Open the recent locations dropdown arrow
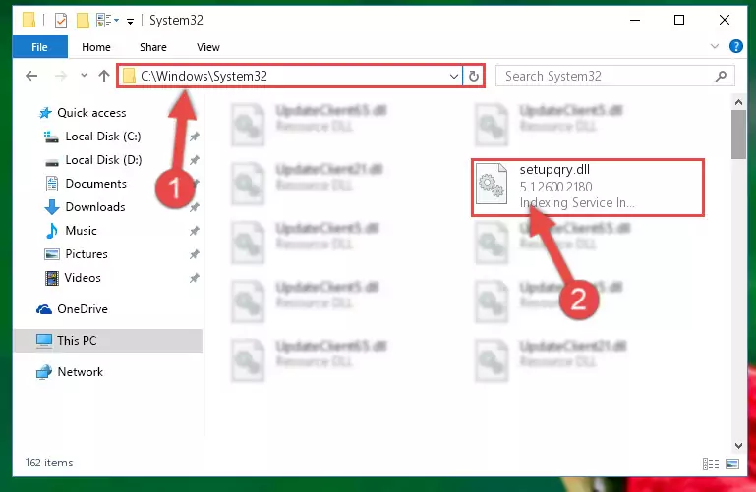The image size is (756, 492). point(84,76)
